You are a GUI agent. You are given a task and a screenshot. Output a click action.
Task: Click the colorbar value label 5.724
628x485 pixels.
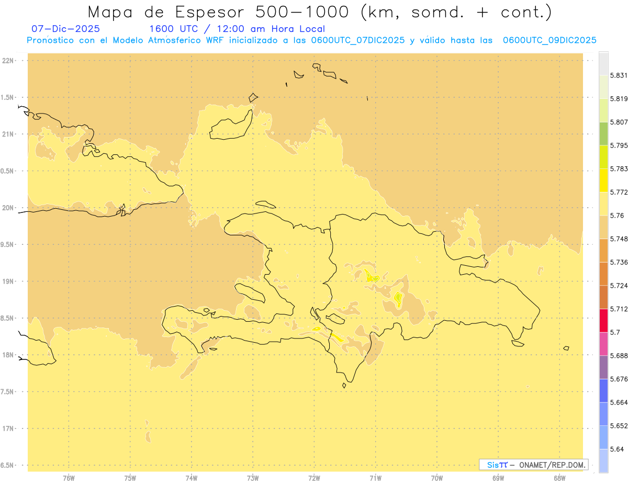[x=619, y=286]
